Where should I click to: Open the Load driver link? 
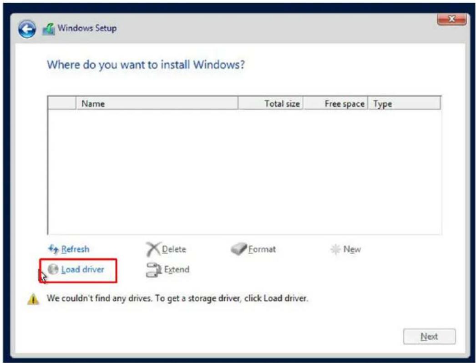tap(82, 269)
